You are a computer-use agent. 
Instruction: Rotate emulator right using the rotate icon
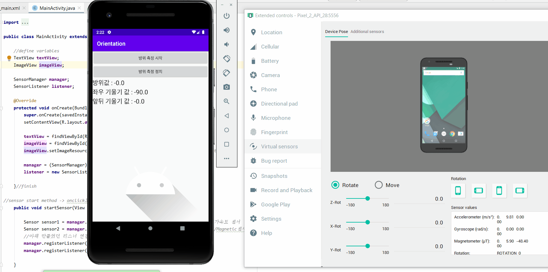click(227, 73)
